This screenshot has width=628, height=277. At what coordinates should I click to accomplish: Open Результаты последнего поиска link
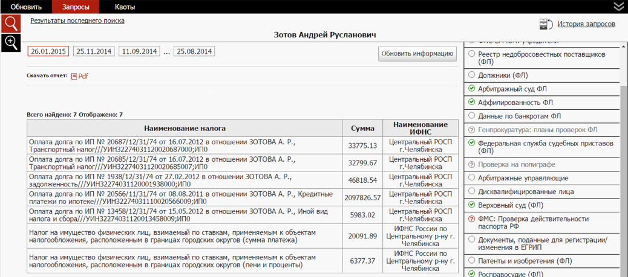(77, 21)
